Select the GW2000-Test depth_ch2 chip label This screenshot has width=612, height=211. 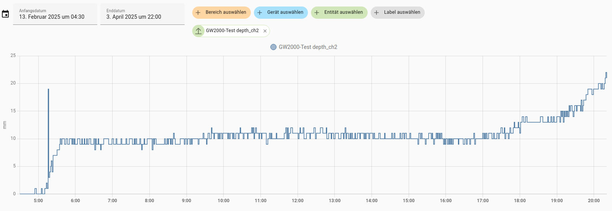232,31
